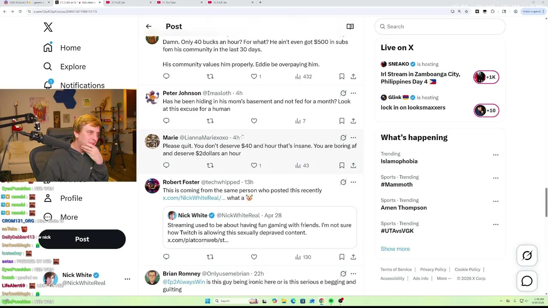The width and height of the screenshot is (548, 308).
Task: Open Peter Johnson's profile avatar
Action: 152,98
